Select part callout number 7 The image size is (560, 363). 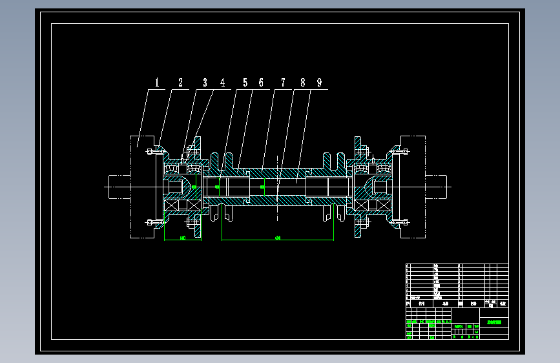click(x=283, y=83)
